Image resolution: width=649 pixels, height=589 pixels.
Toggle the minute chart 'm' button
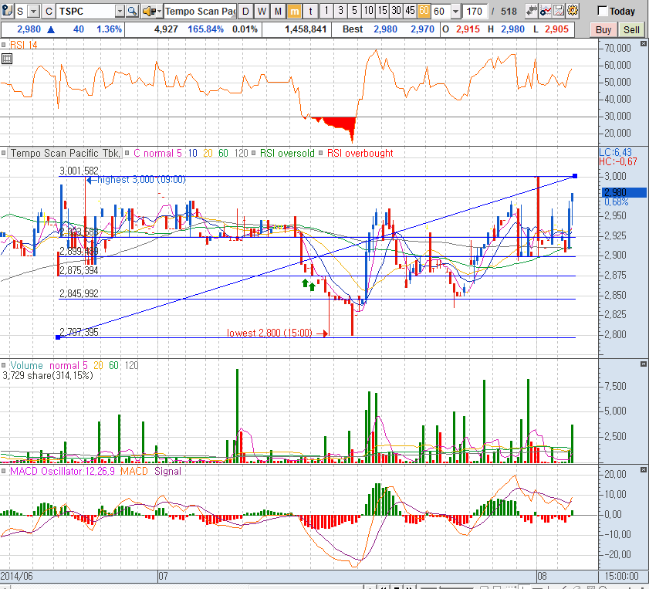[295, 12]
